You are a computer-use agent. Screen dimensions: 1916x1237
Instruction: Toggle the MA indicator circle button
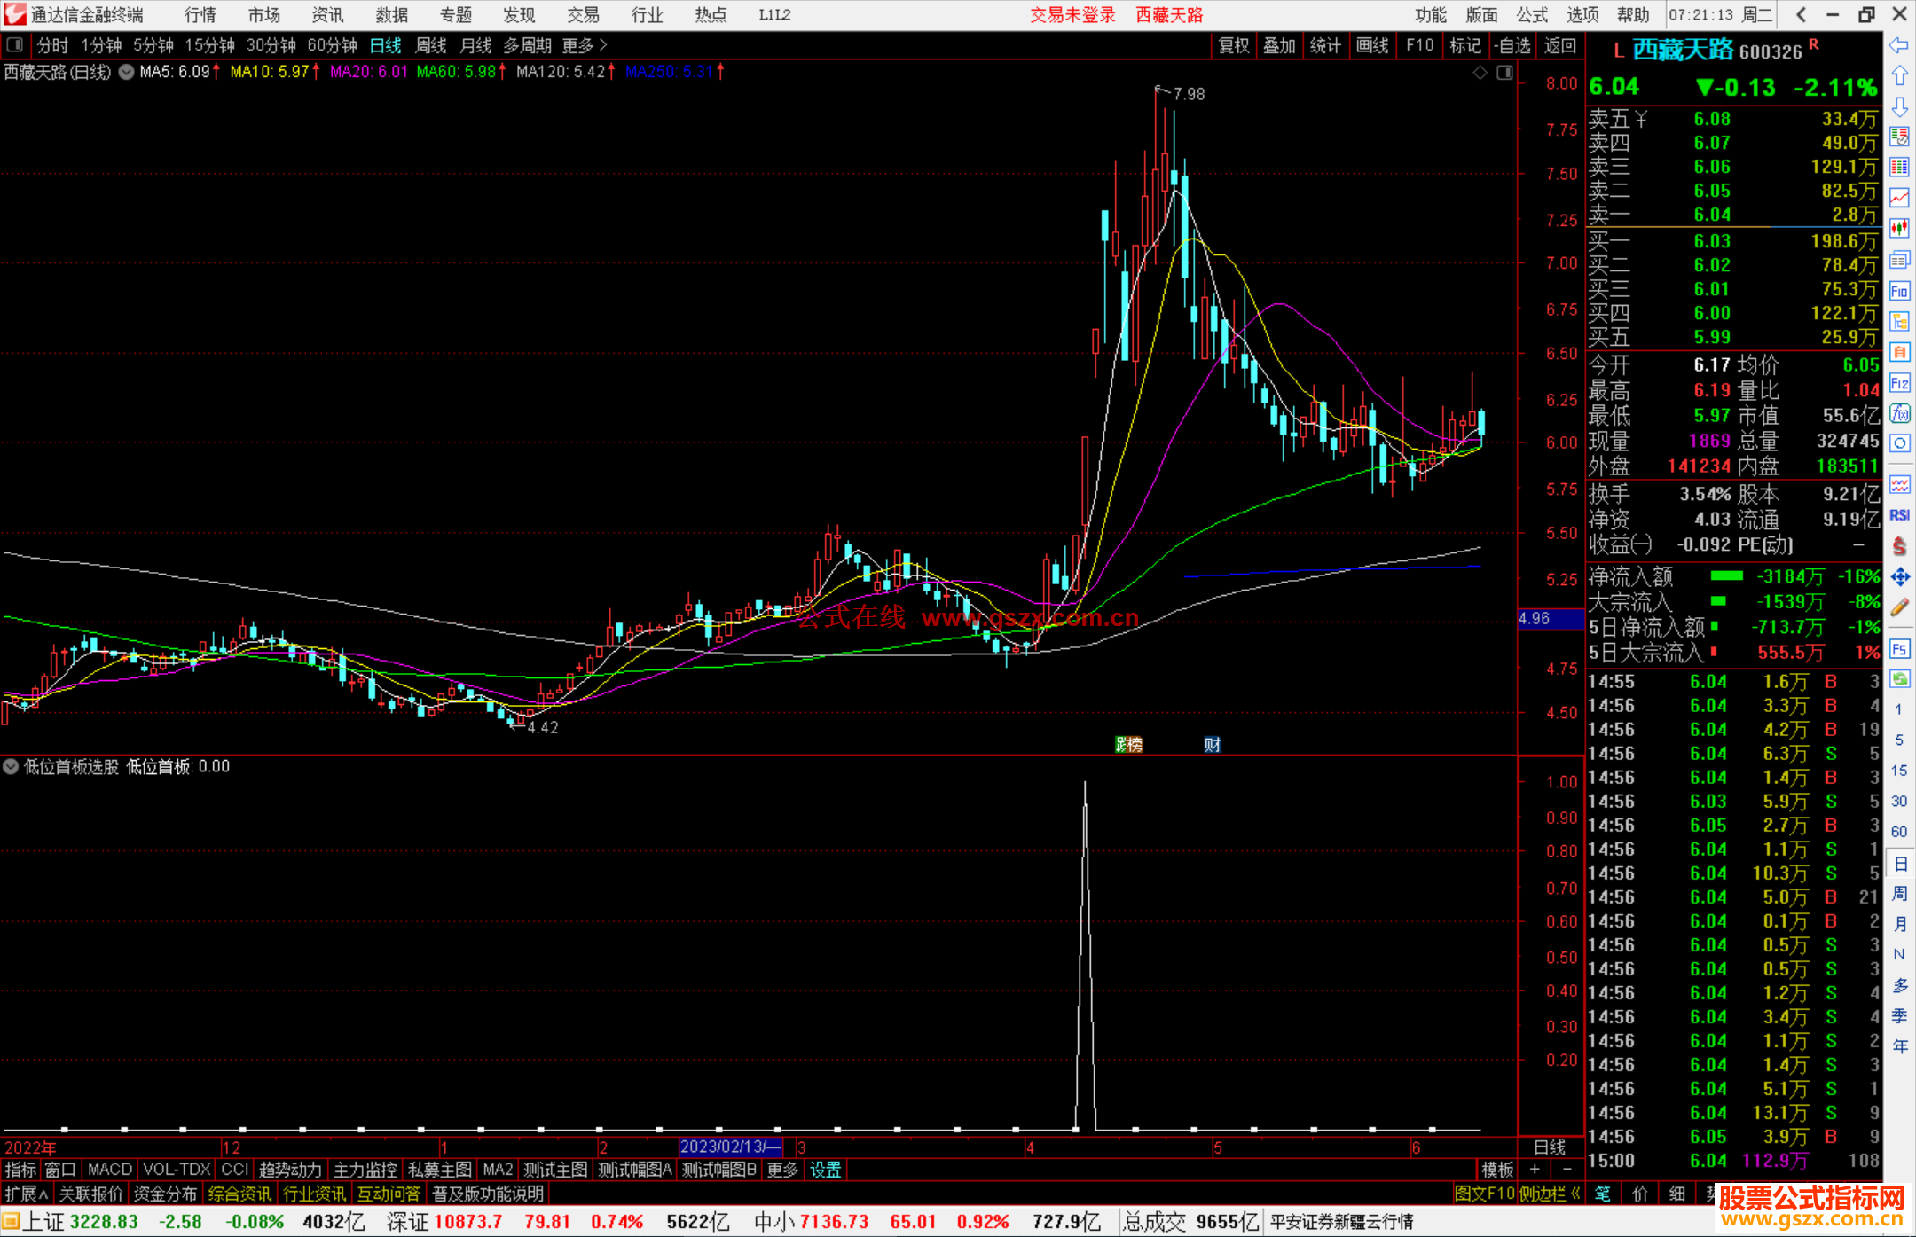(127, 72)
